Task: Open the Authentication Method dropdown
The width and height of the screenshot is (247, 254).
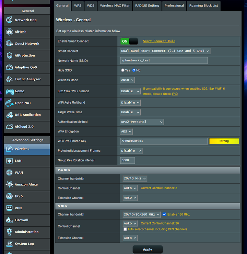Action: [142, 122]
